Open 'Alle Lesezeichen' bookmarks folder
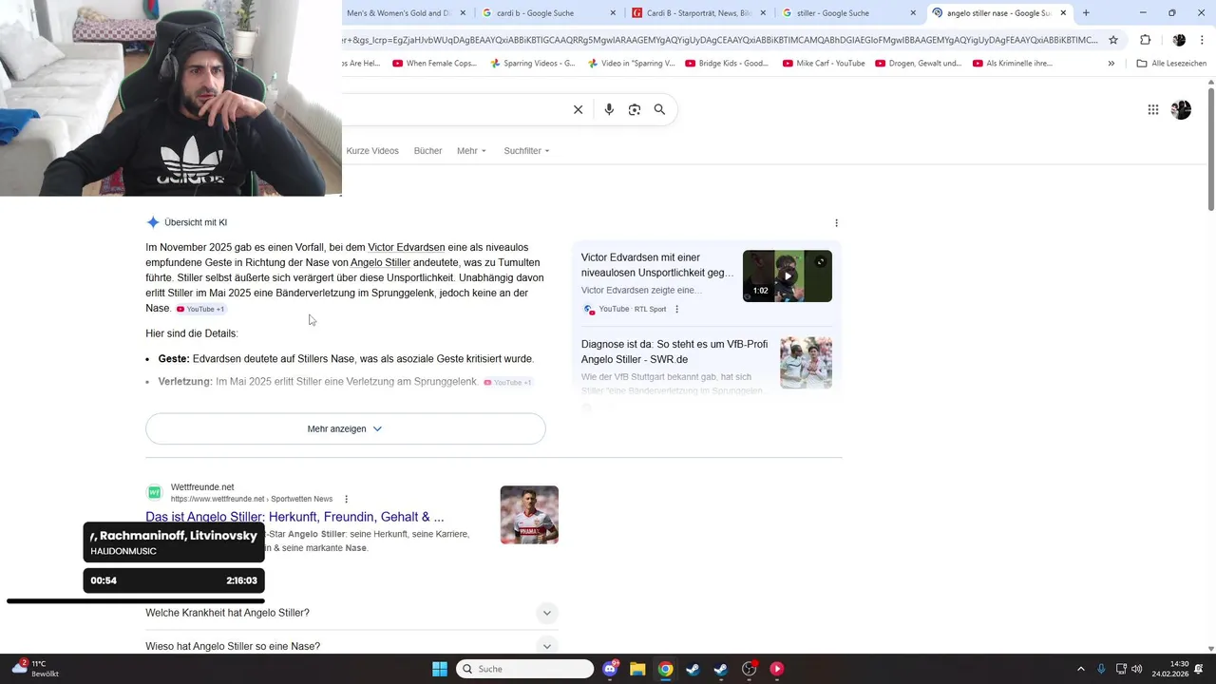Screen dimensions: 1216x684 (1171, 64)
